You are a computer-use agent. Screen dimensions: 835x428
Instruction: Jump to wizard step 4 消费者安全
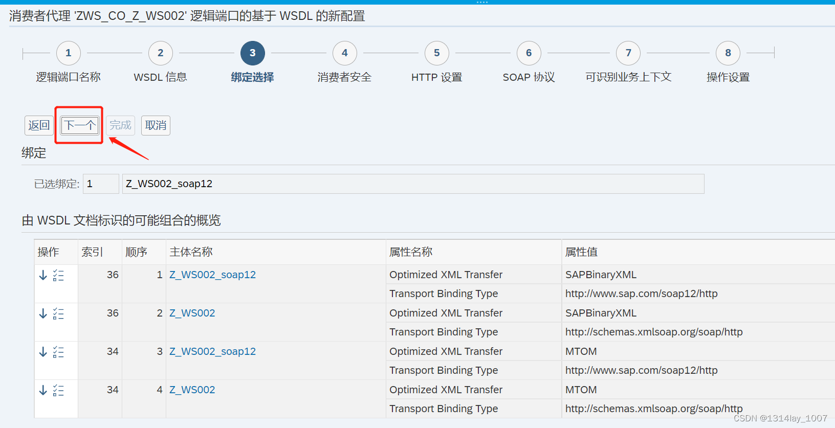point(345,53)
